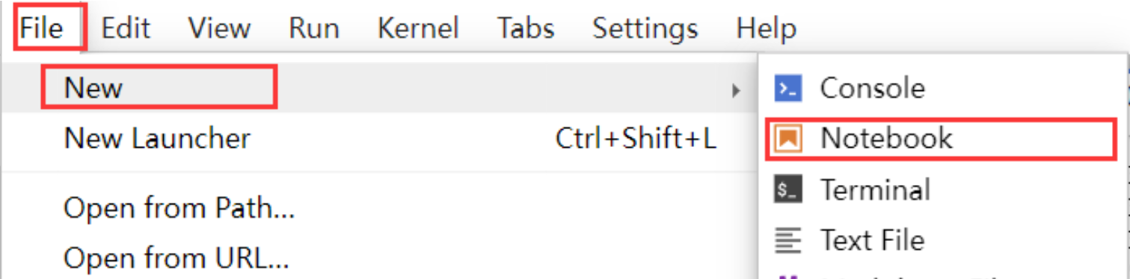Image resolution: width=1130 pixels, height=279 pixels.
Task: Choose the Text File label in the New submenu
Action: click(872, 240)
